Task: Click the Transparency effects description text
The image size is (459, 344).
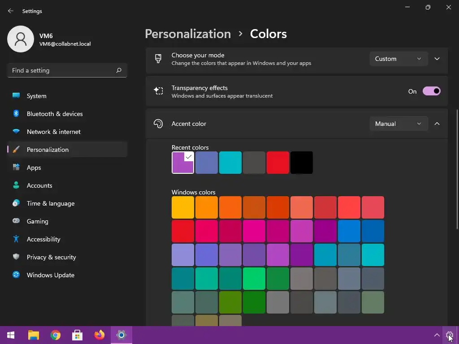Action: pos(222,96)
